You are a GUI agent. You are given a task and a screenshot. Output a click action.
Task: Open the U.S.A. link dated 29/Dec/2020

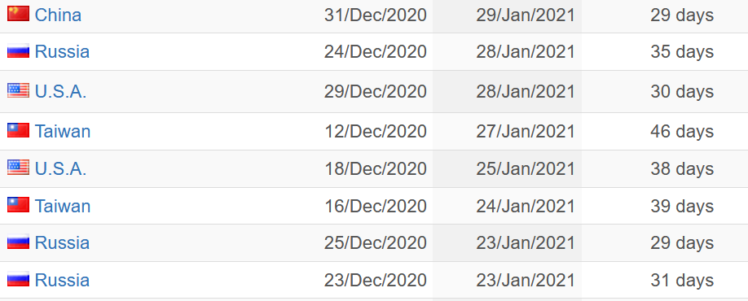point(60,91)
